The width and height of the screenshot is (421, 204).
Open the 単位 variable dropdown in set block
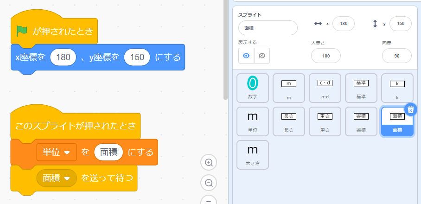(57, 152)
